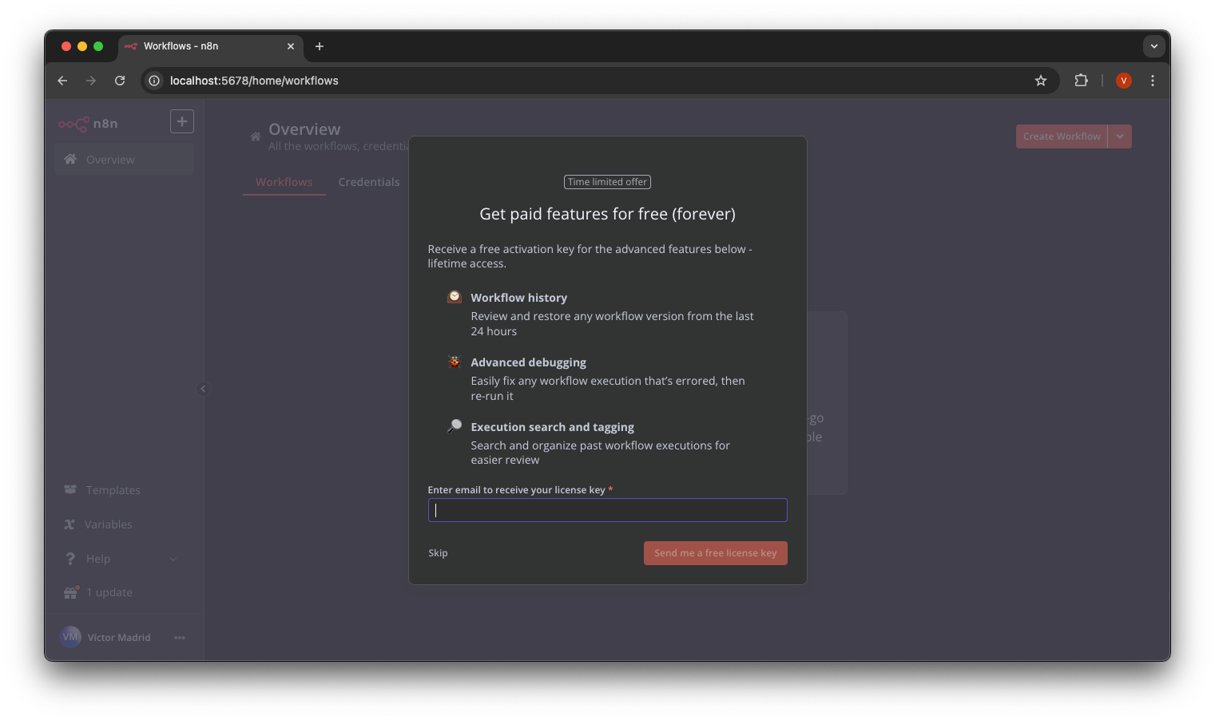
Task: Click the Advanced debugging heading
Action: pyautogui.click(x=529, y=362)
